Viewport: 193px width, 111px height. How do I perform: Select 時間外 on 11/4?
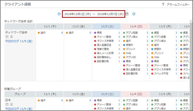click(x=129, y=45)
